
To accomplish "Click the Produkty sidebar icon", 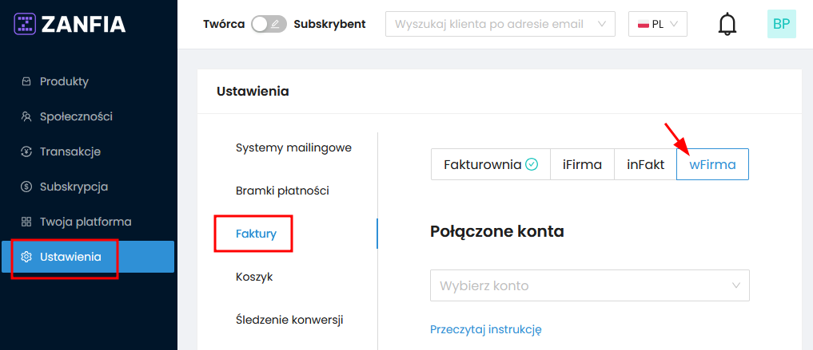I will [x=26, y=81].
